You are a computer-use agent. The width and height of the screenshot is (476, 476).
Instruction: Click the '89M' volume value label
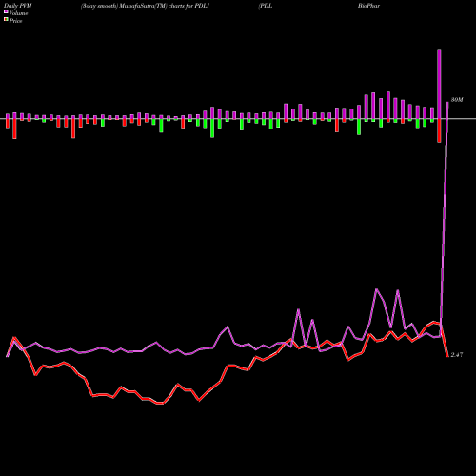(x=457, y=100)
